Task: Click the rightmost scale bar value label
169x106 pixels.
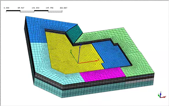Action: tap(63, 8)
